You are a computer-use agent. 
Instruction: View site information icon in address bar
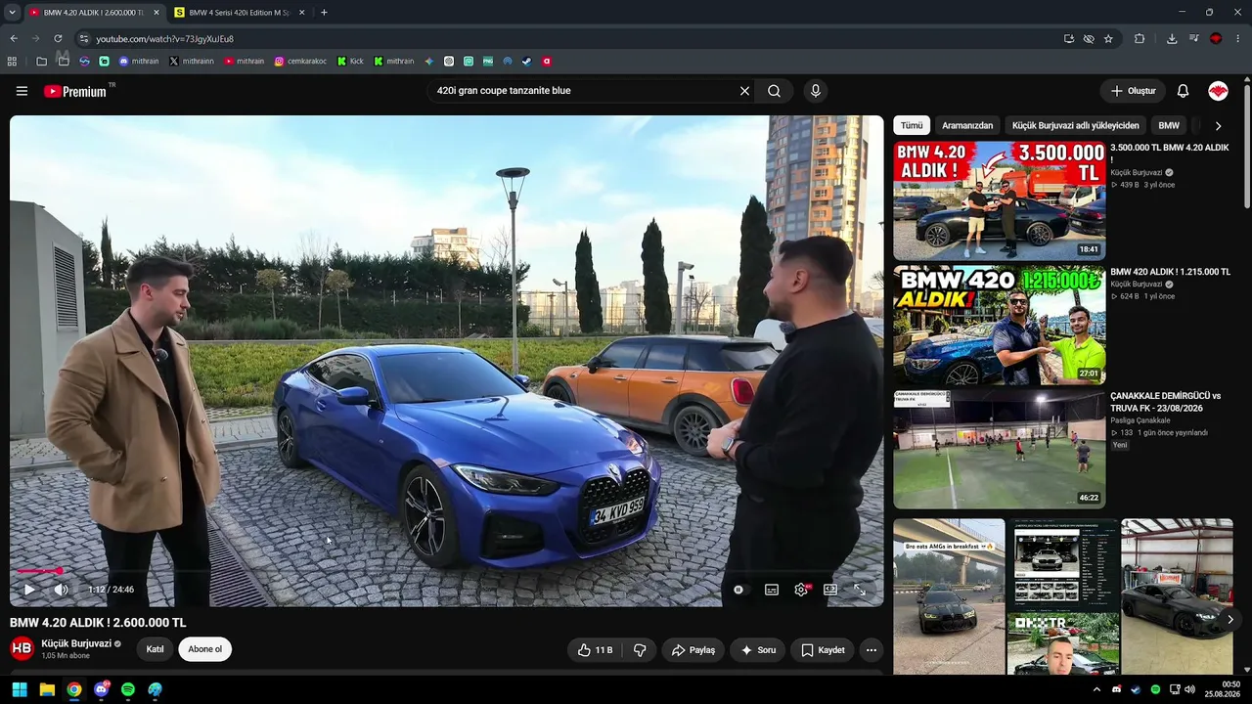84,39
